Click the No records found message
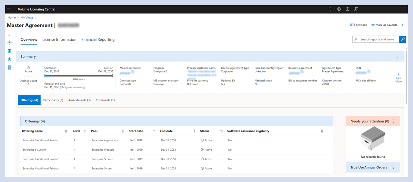413x182 pixels. pyautogui.click(x=373, y=157)
